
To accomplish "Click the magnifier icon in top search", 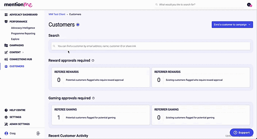I will (157, 5).
